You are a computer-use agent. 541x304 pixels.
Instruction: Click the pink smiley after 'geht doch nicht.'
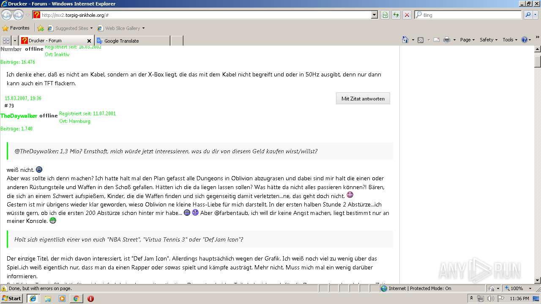point(350,195)
